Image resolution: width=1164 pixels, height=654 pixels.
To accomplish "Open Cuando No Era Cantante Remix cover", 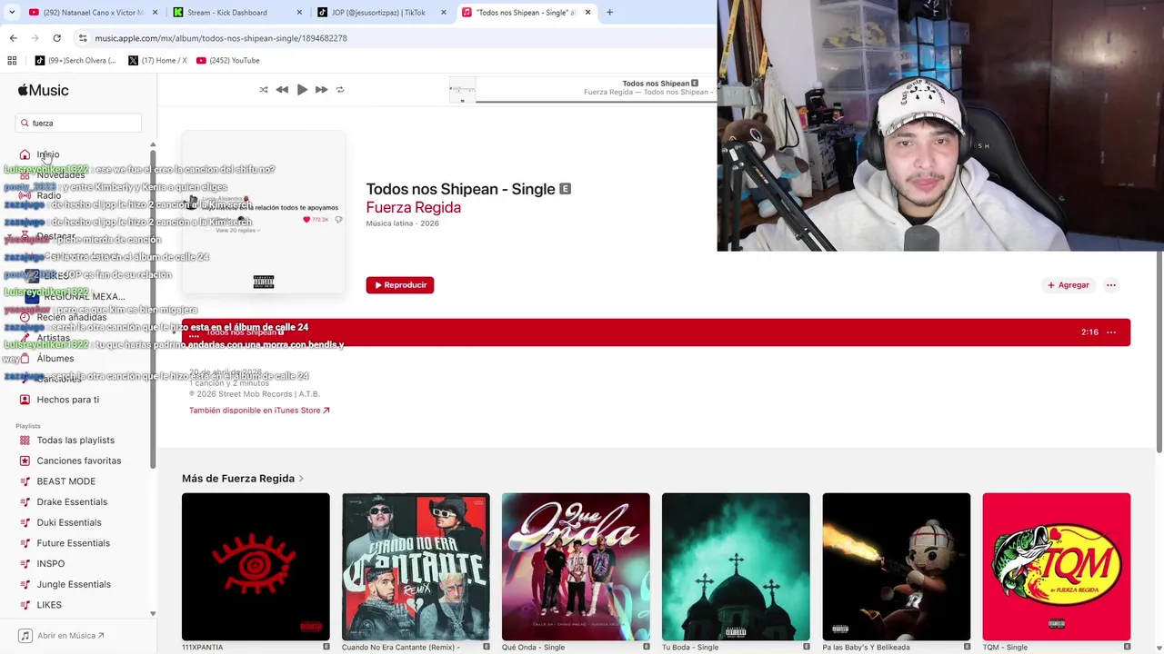I will pos(416,567).
